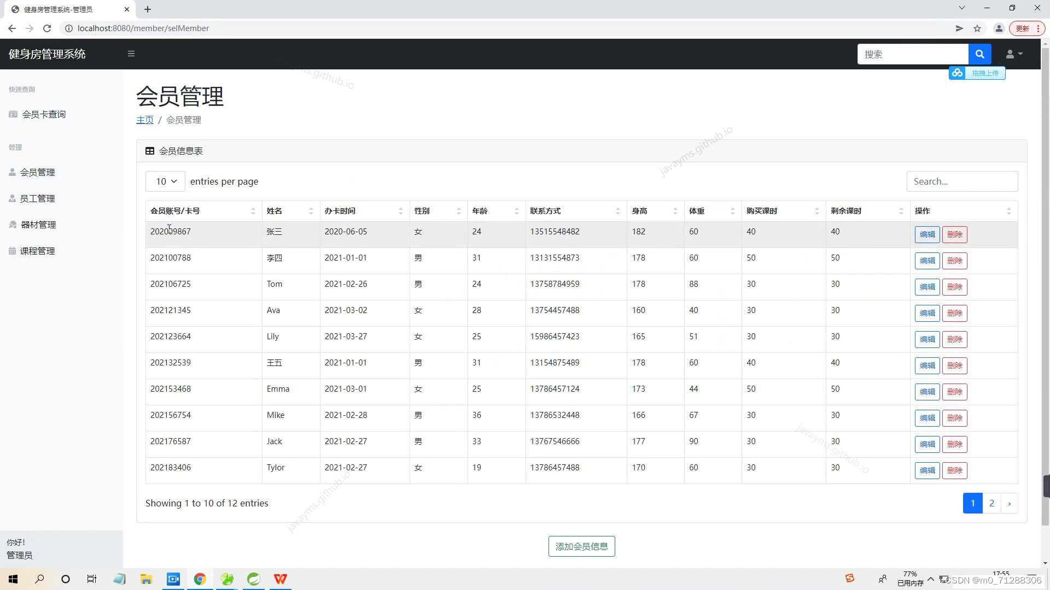
Task: Open taskbar search magnifier
Action: 39,579
